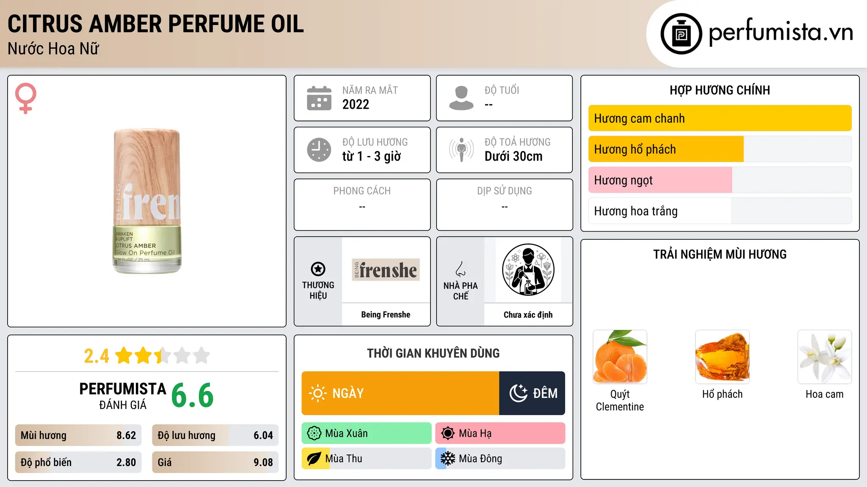Screen dimensions: 867x487
Task: Click the moon icon beside ĐÊM
Action: 519,393
